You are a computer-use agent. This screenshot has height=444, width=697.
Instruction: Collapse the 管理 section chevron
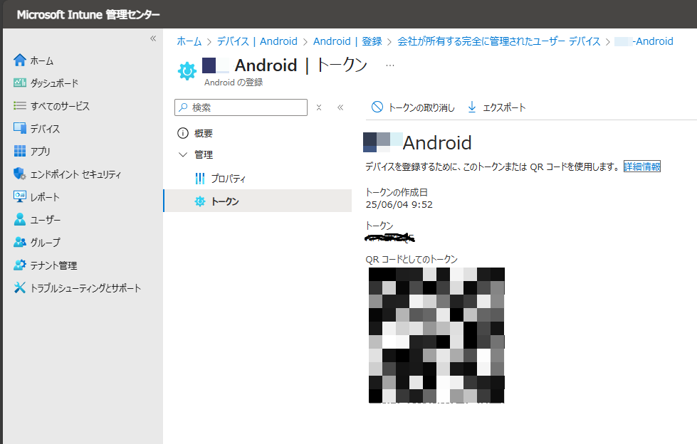click(x=183, y=154)
